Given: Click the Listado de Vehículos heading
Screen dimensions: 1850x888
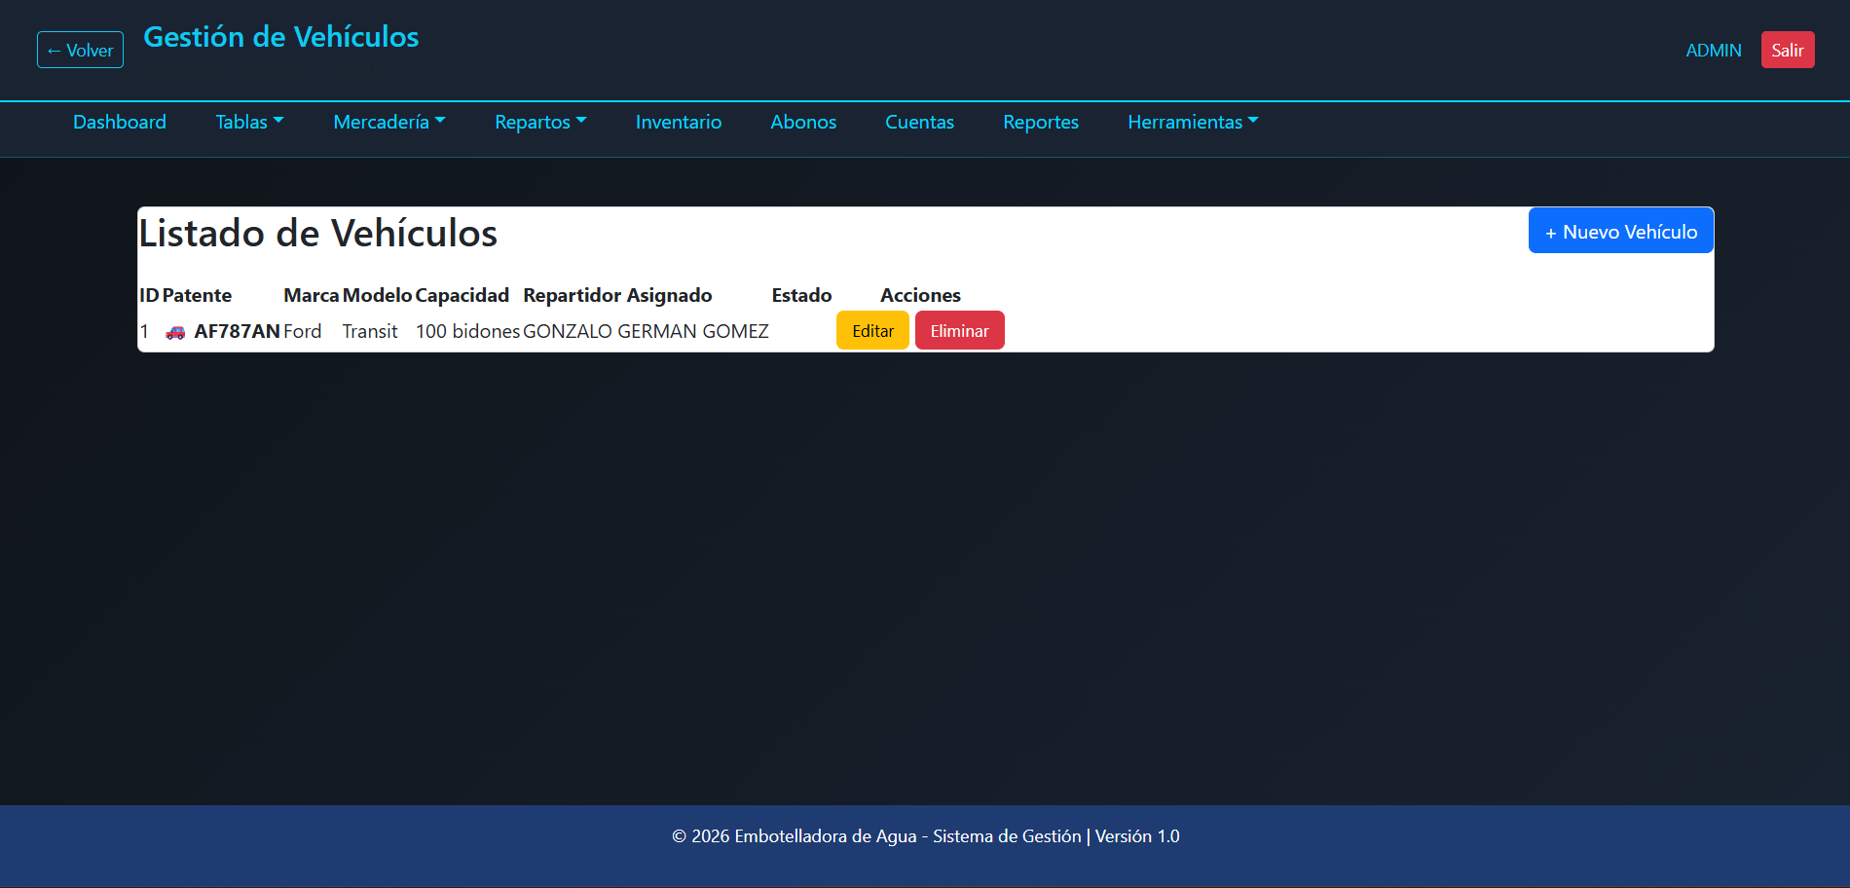Looking at the screenshot, I should pyautogui.click(x=318, y=234).
